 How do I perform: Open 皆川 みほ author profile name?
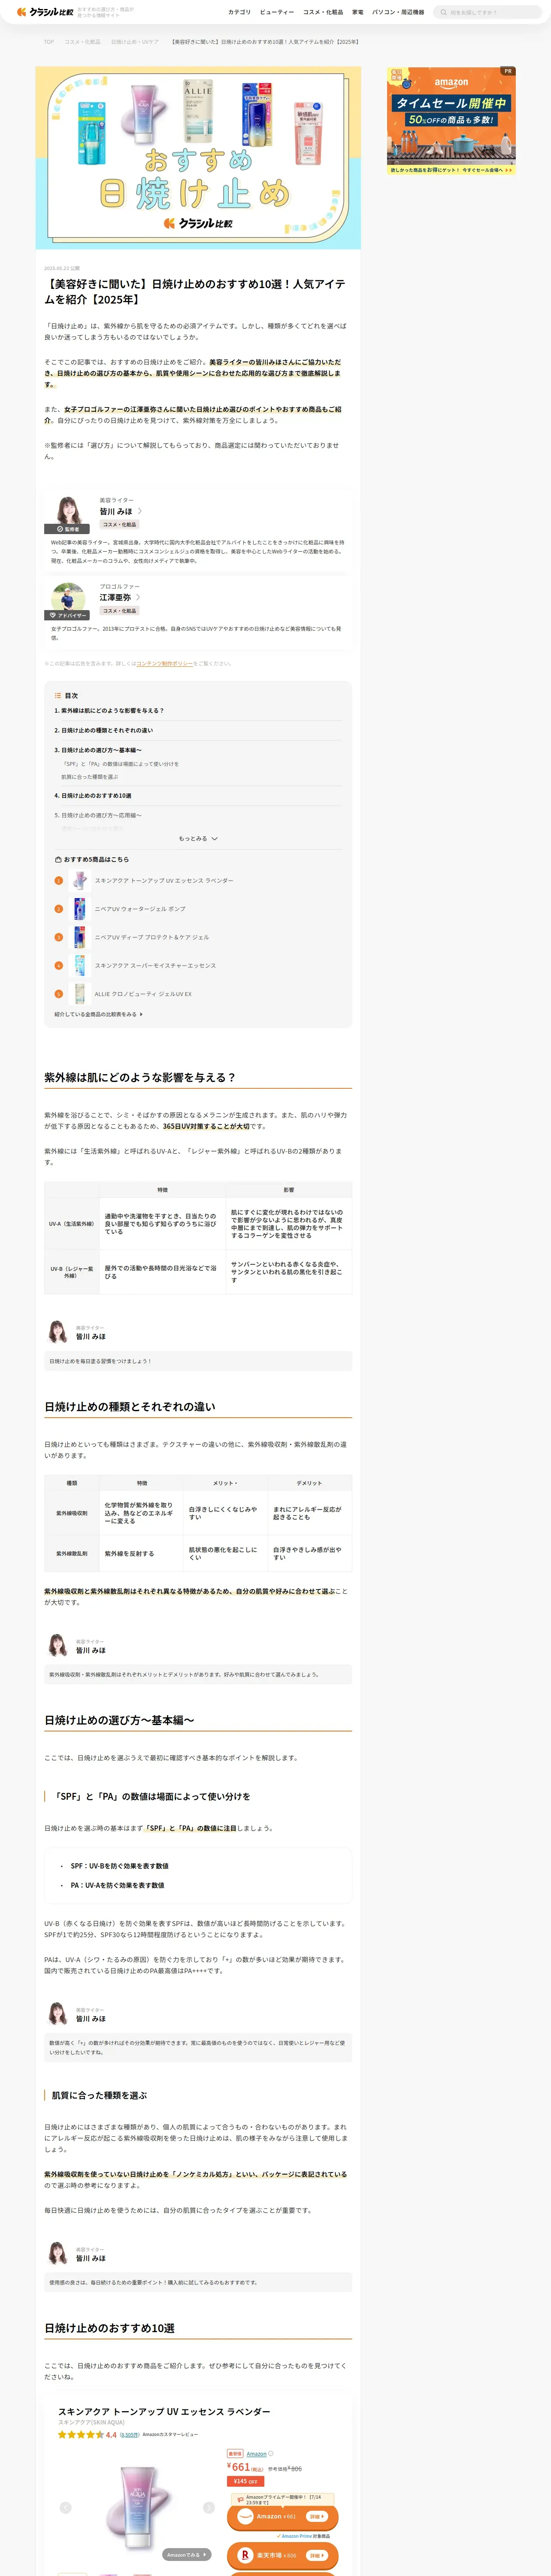(116, 511)
